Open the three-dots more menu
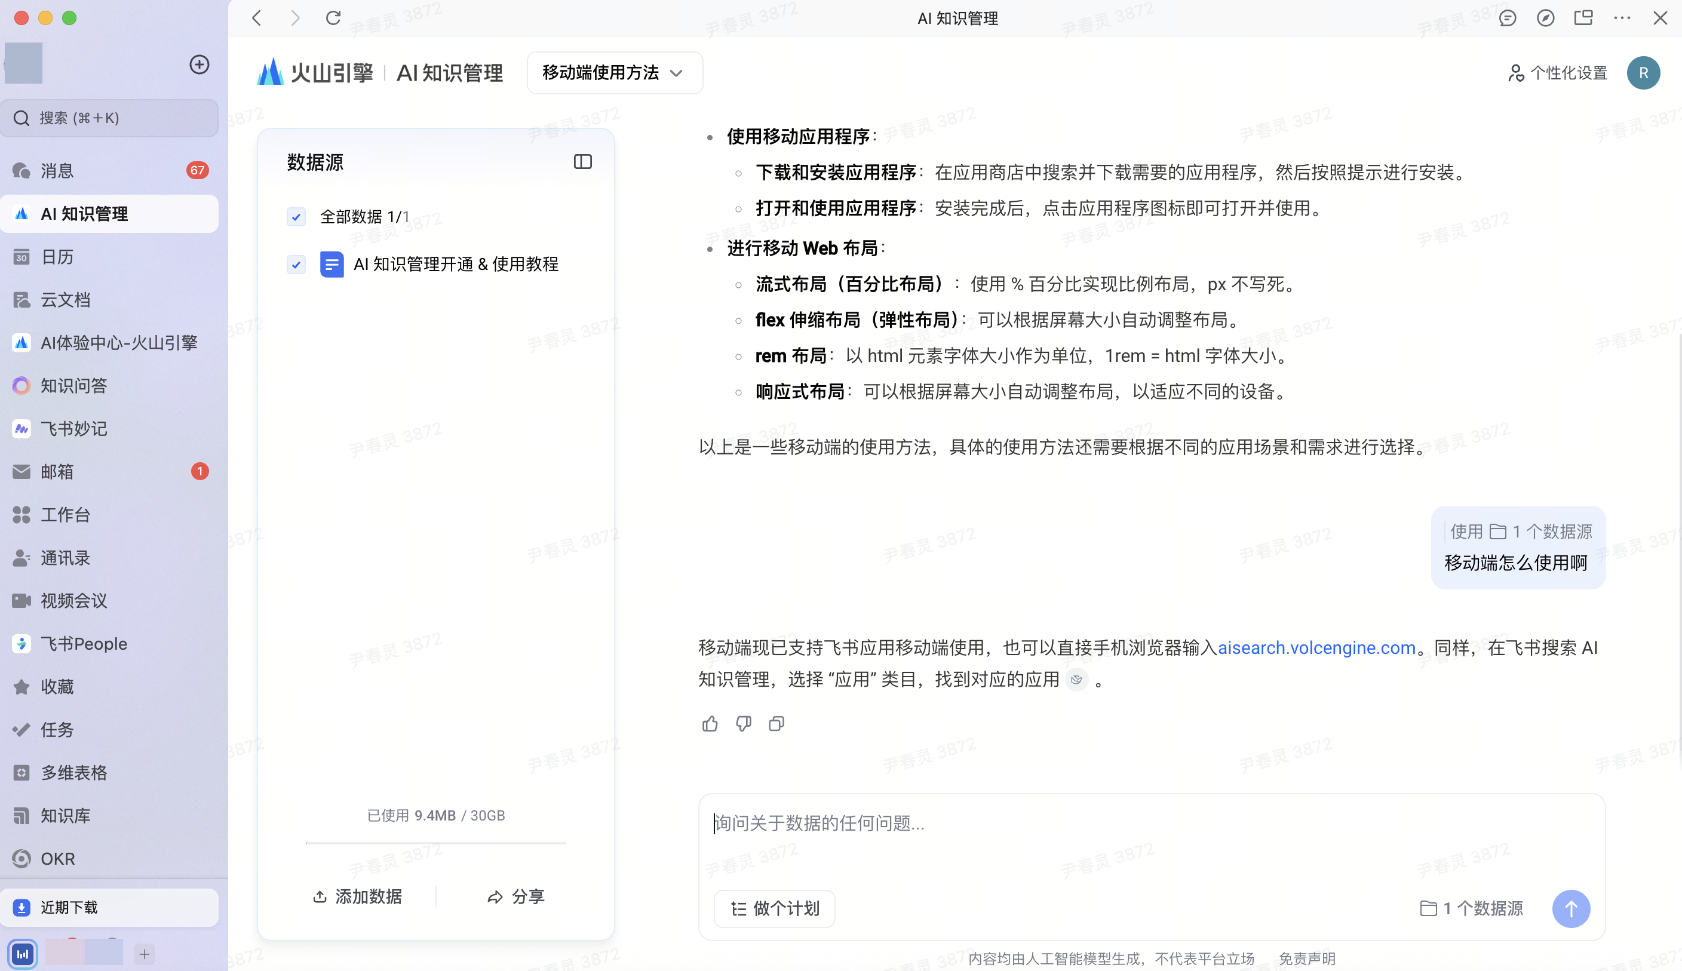1682x971 pixels. tap(1621, 18)
